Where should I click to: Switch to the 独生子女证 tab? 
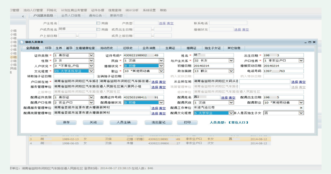click(x=213, y=48)
